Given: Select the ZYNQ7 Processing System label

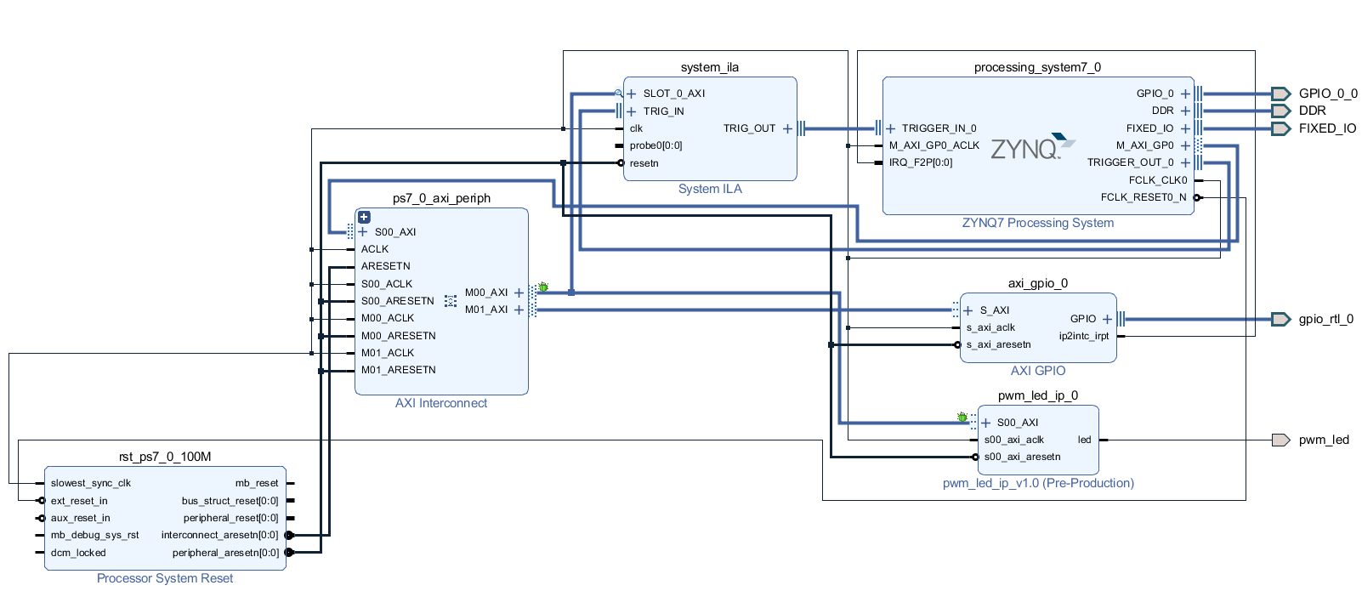Looking at the screenshot, I should coord(1038,223).
